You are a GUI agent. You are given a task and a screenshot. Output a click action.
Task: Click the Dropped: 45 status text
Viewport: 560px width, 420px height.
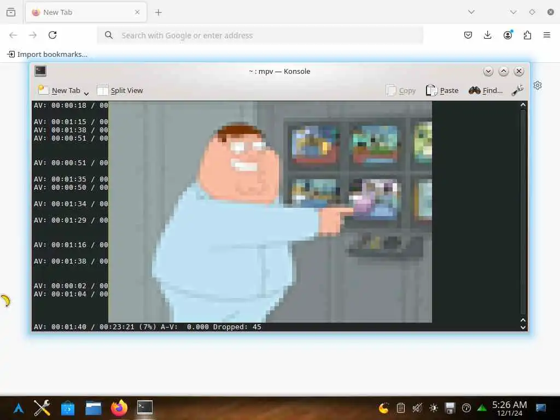(237, 327)
